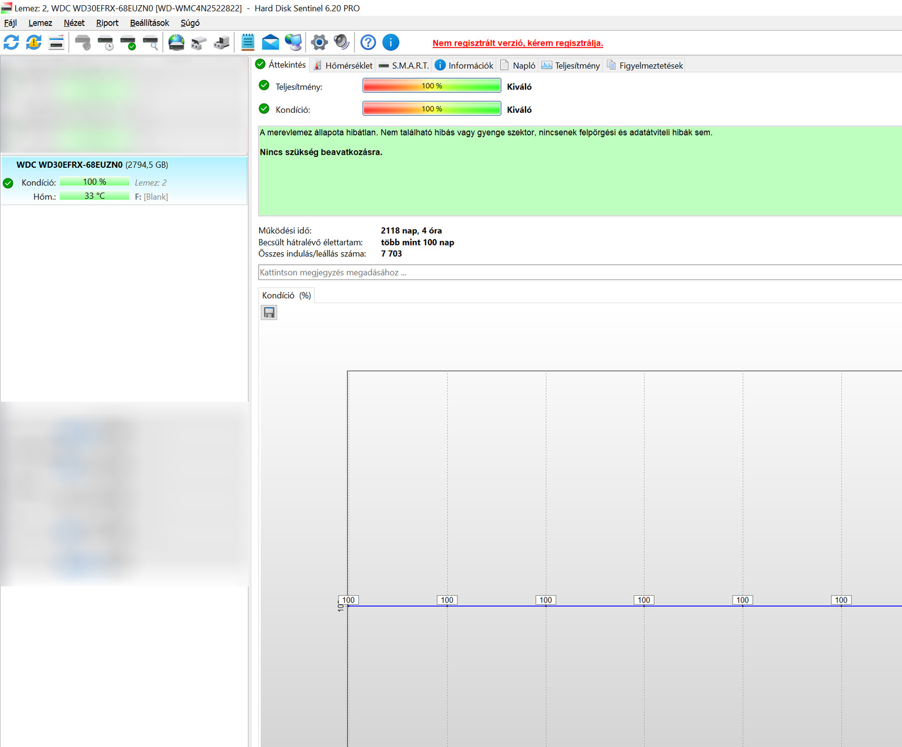
Task: Click the disk with magnifier icon
Action: [150, 43]
